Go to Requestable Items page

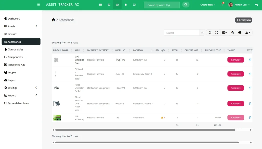click(x=18, y=103)
